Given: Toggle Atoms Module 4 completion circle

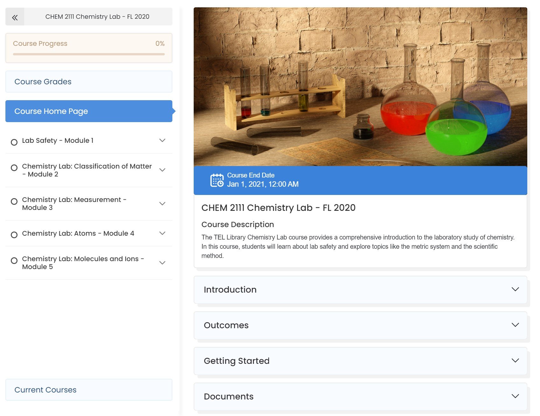Looking at the screenshot, I should point(14,235).
